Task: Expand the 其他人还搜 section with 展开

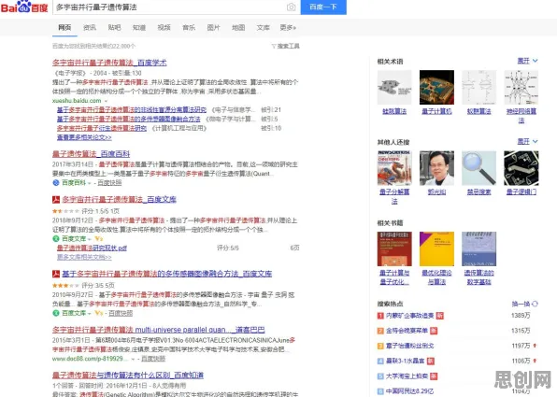Action: 527,142
